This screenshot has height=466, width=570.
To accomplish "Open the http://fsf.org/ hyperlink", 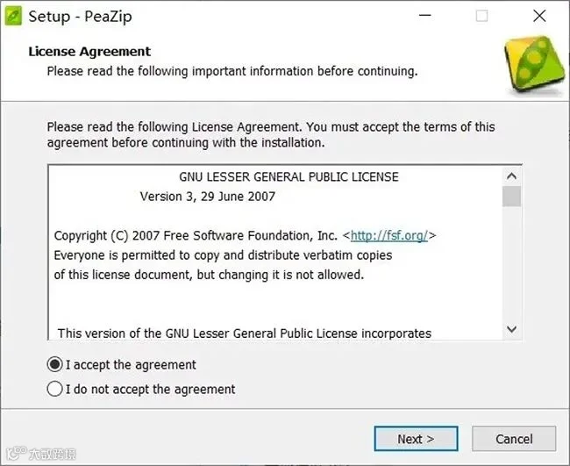I will click(389, 236).
